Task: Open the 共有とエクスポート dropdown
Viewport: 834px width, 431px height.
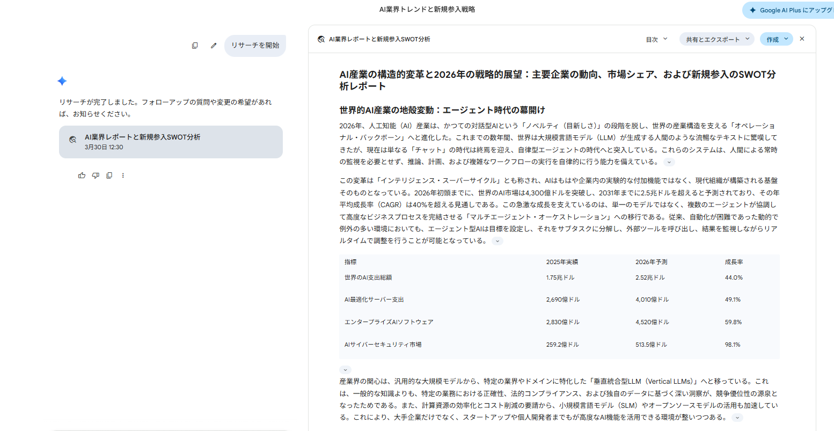Action: point(716,39)
